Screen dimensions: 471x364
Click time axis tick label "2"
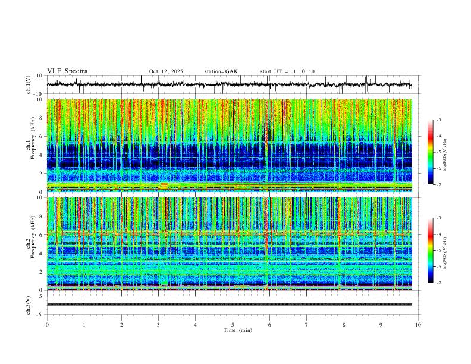point(121,325)
